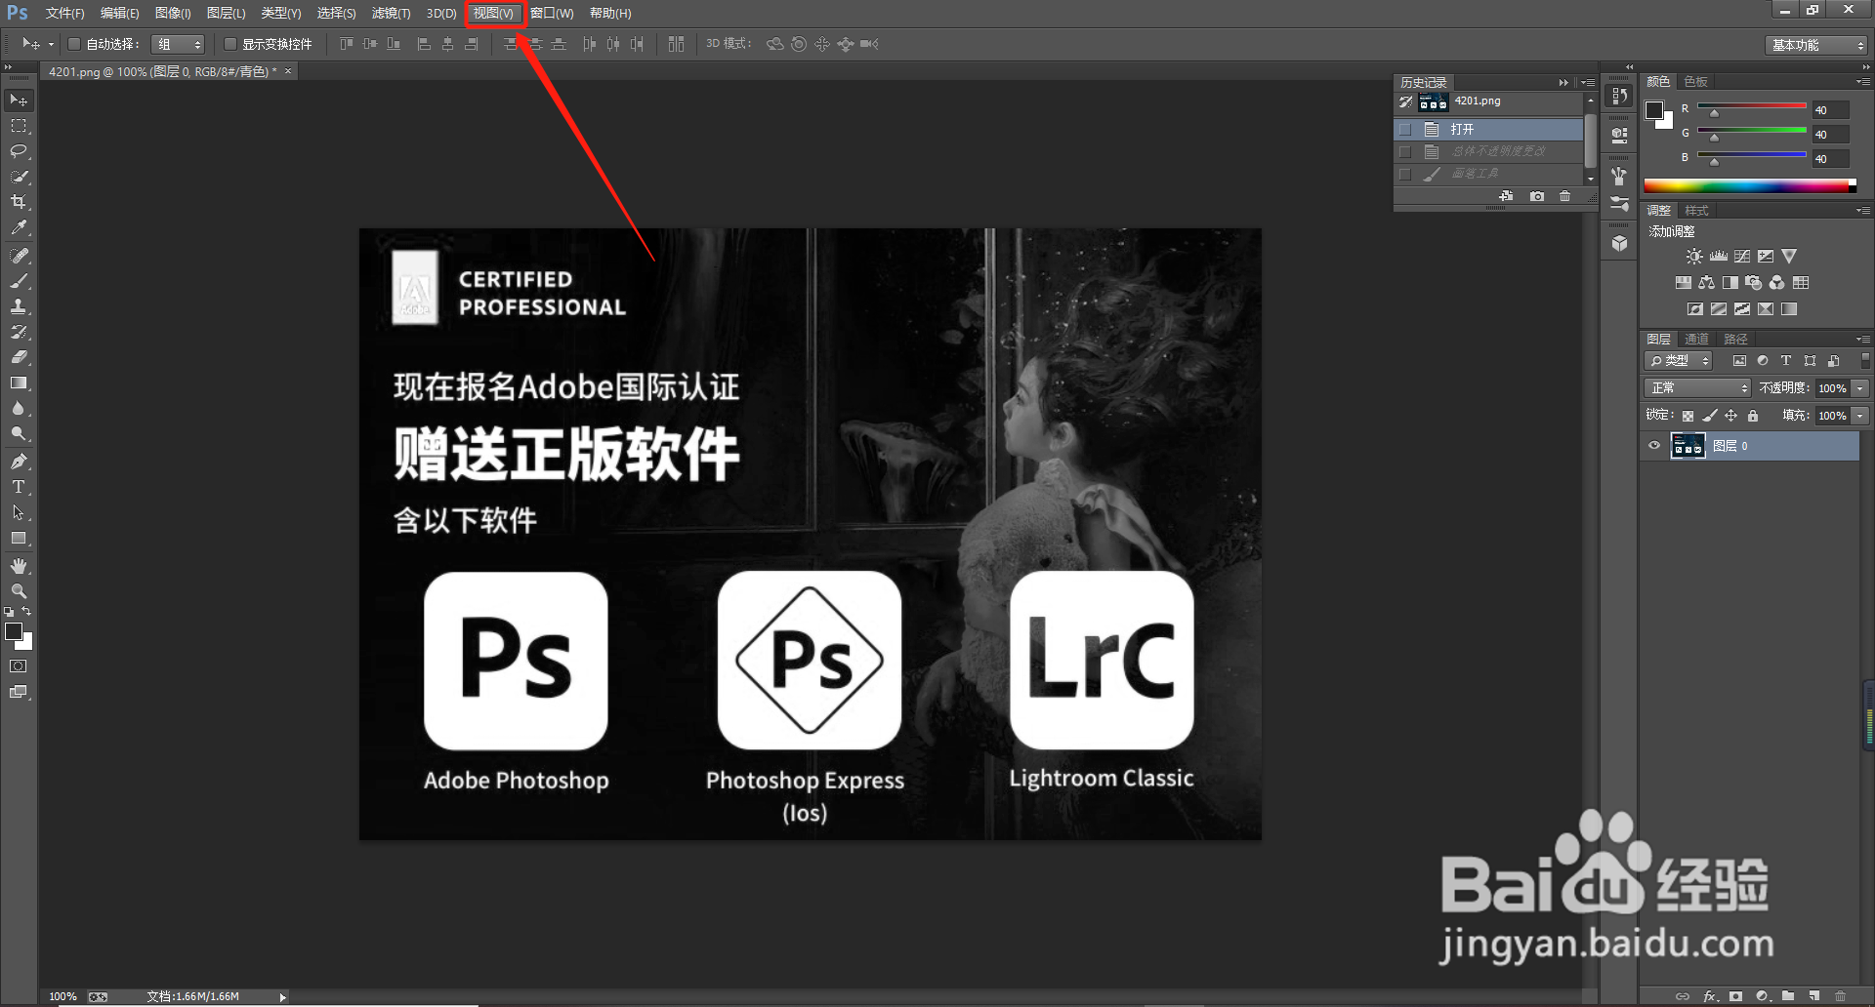1875x1007 pixels.
Task: Open the 类型 layer filter dropdown
Action: pyautogui.click(x=1678, y=361)
